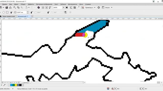
Task: Click the Full-screen preview icon
Action: coord(67,8)
